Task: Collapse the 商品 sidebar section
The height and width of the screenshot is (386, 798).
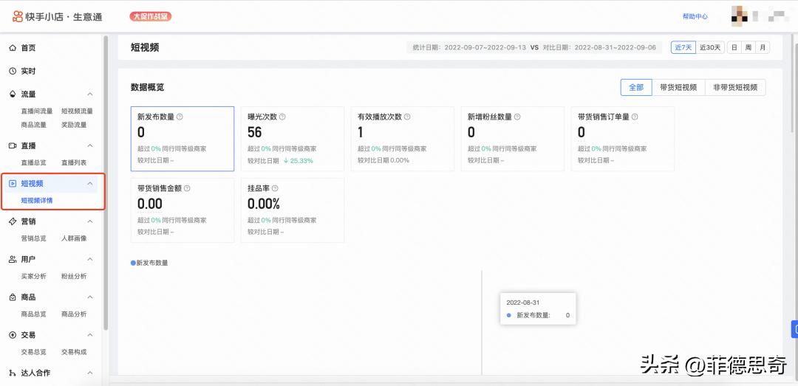Action: [90, 297]
